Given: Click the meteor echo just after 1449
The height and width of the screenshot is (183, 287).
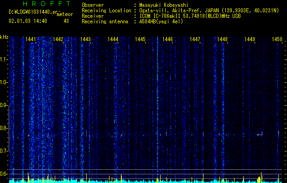Looking at the screenshot, I should click(260, 134).
